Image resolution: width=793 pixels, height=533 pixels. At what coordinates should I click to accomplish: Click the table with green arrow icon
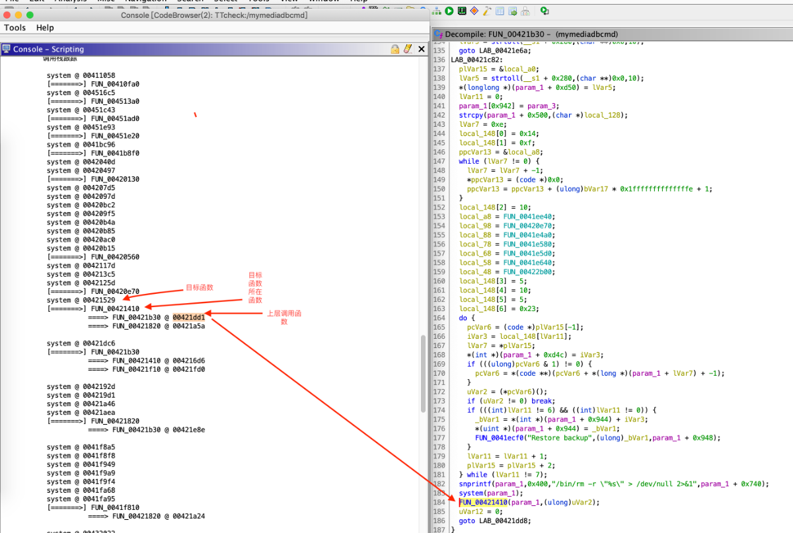click(x=512, y=11)
